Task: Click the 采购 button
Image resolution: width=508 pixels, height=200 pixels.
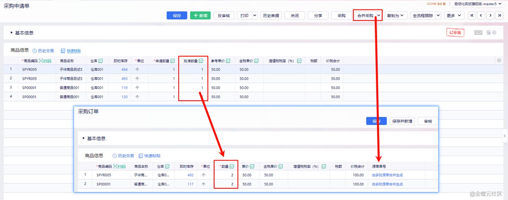Action: [341, 16]
